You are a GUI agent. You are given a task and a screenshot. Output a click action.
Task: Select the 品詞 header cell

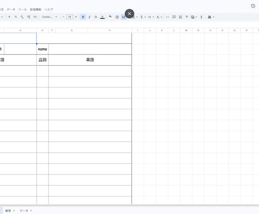(x=43, y=60)
